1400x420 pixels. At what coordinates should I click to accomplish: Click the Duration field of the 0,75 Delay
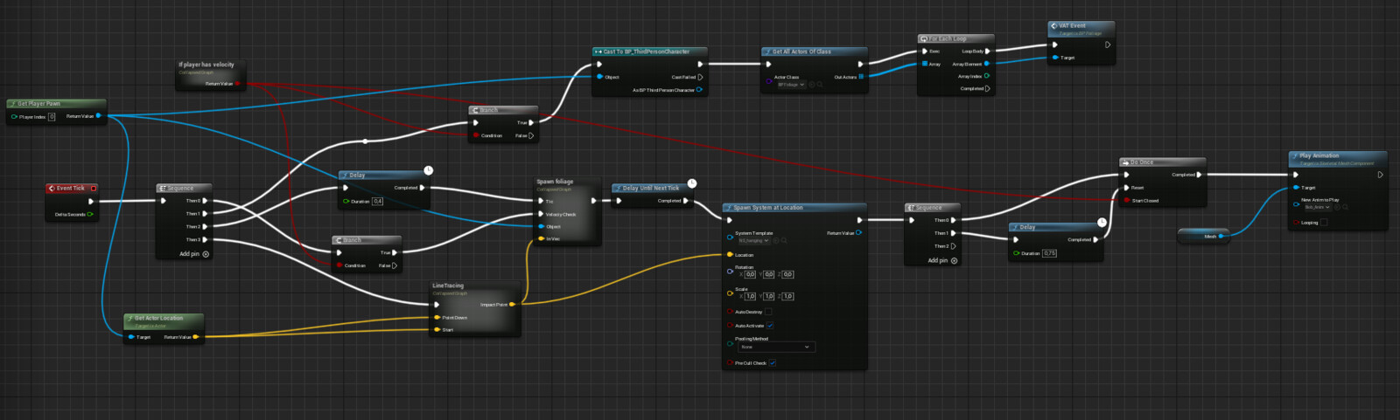point(1049,253)
